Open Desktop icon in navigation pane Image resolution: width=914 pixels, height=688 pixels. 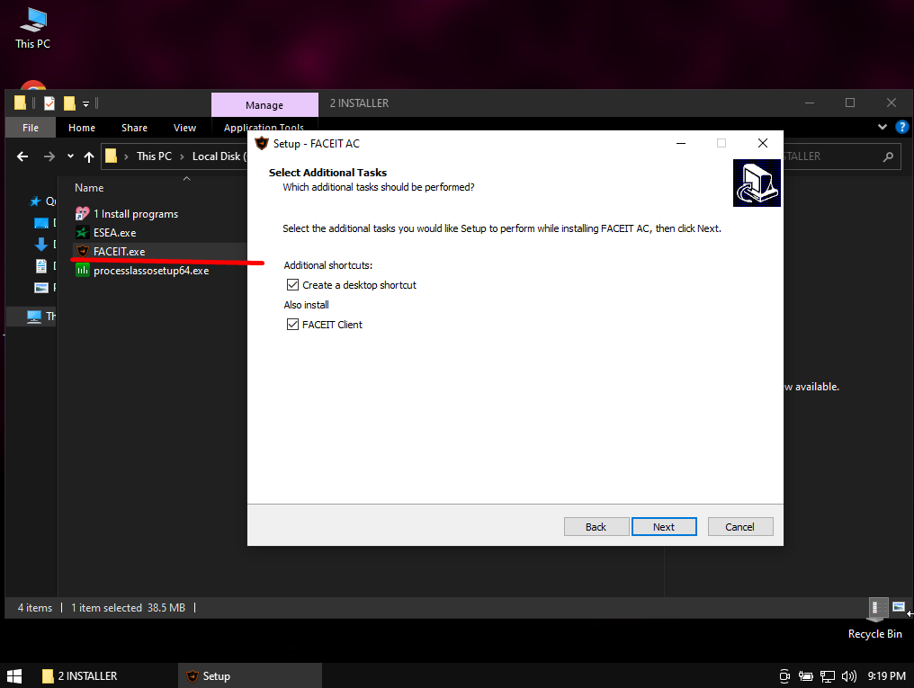[40, 222]
